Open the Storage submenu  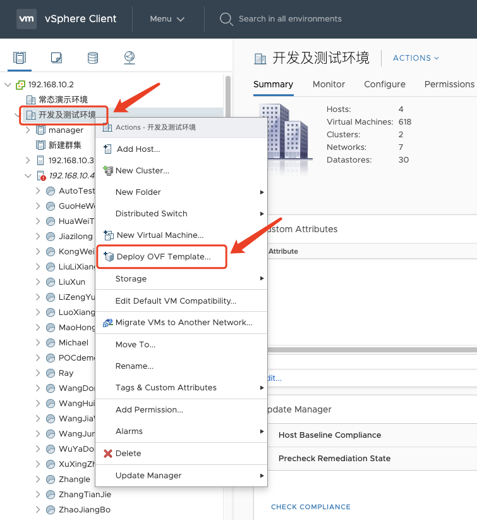[x=181, y=278]
